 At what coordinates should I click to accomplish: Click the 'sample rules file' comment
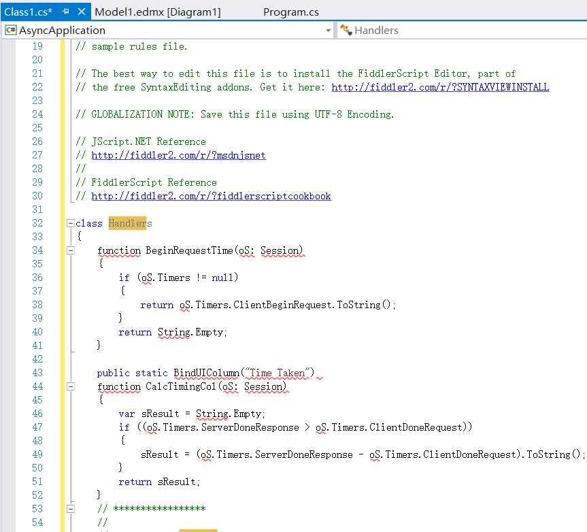[131, 46]
